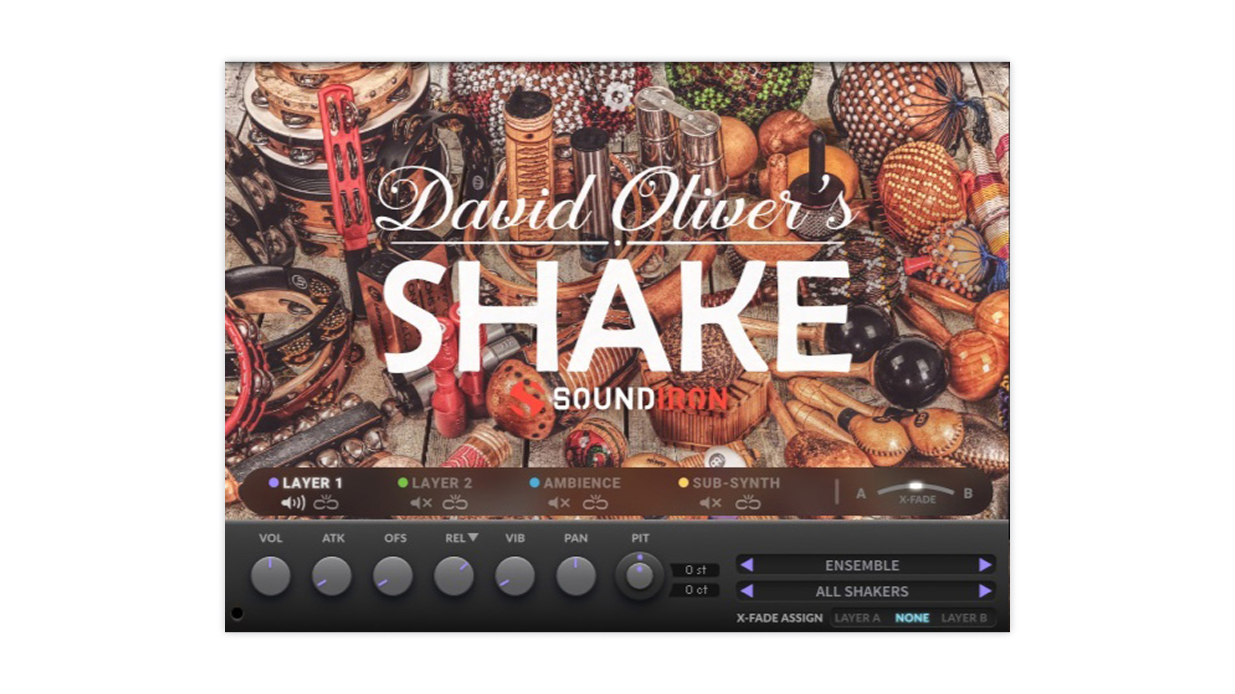
Task: Open the ENSEMBLE category menu
Action: pos(862,565)
